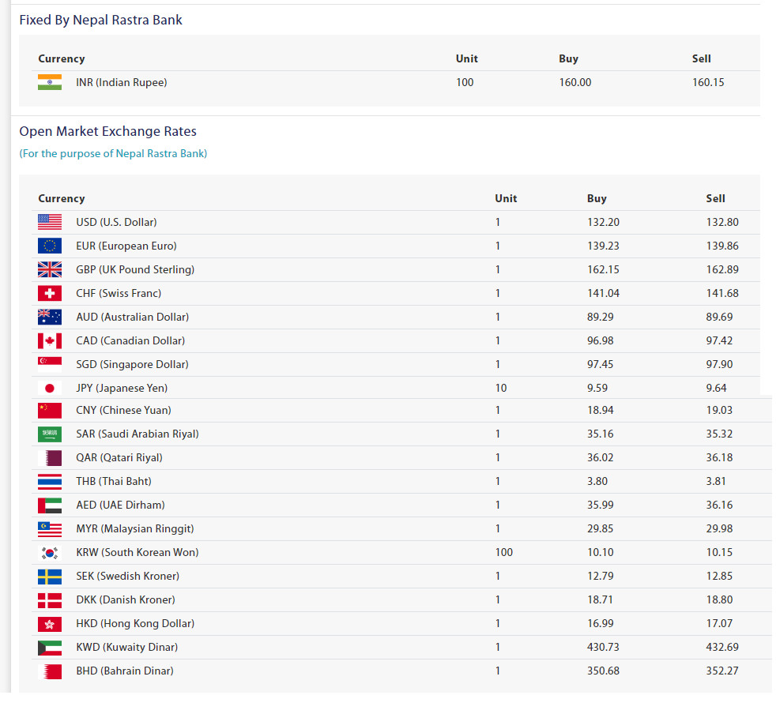Click the UAE flag icon beside AED

(50, 505)
